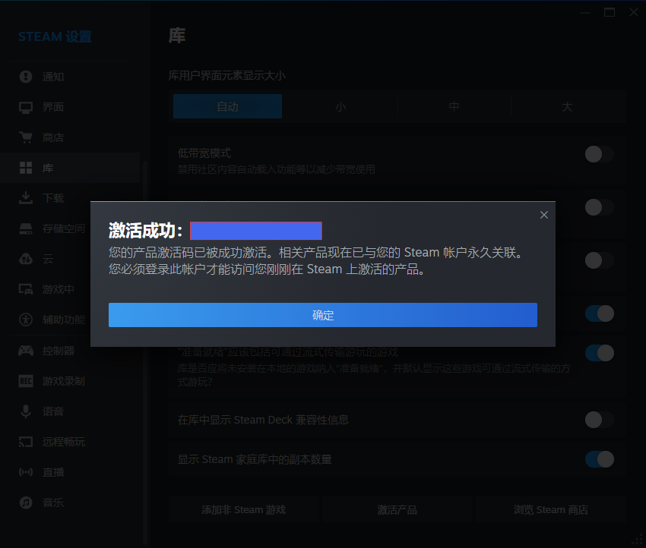Select 小 UI size option
This screenshot has height=548, width=646.
coord(340,106)
